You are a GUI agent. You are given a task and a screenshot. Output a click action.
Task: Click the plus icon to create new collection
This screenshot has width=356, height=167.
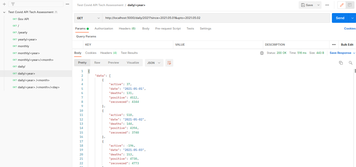point(4,4)
